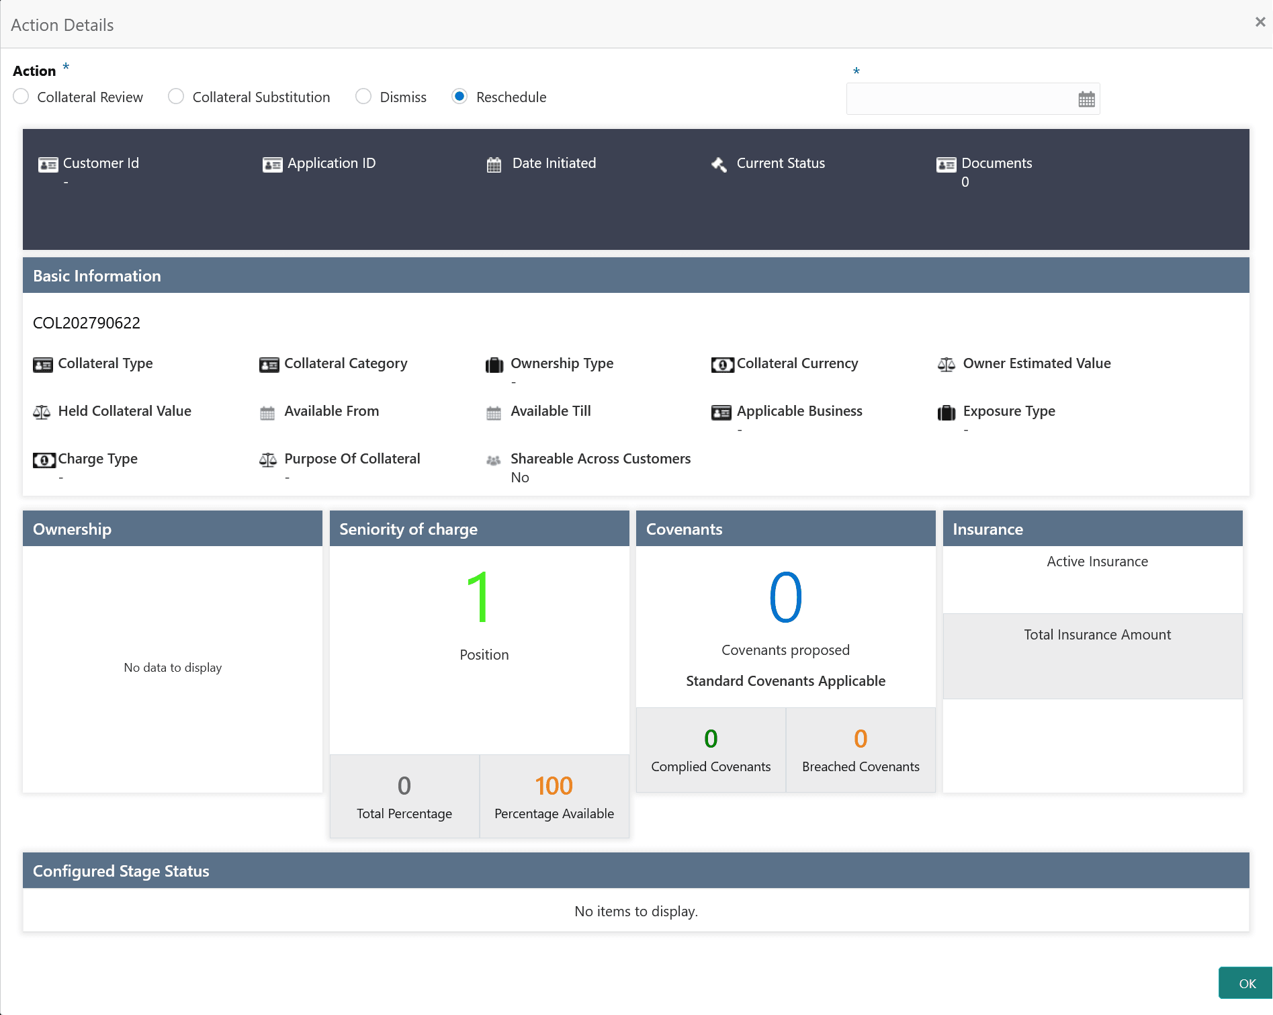Image resolution: width=1273 pixels, height=1015 pixels.
Task: Open the calendar date picker icon
Action: (1086, 99)
